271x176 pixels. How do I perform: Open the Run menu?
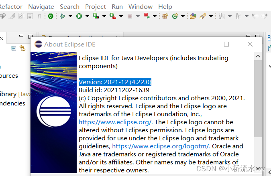[117, 7]
